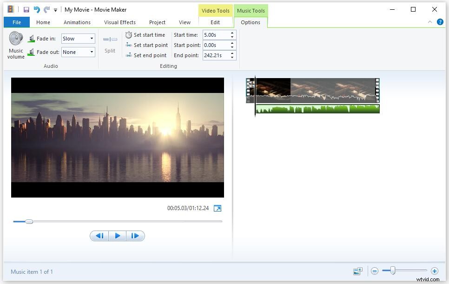Click the zoom slider at bottom right
449x284 pixels.
[x=392, y=270]
